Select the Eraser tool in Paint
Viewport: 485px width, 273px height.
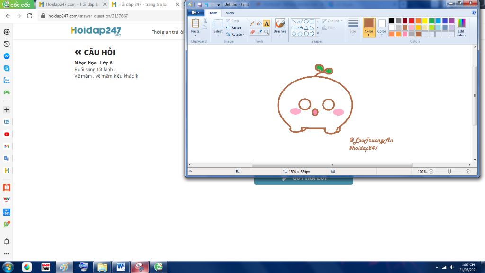[x=252, y=32]
